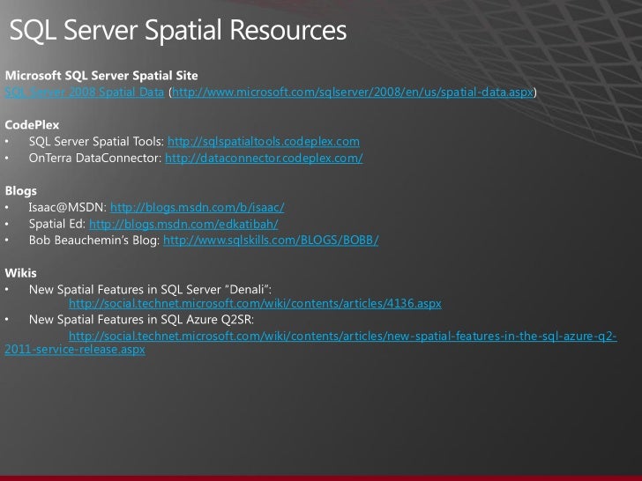Screen dimensions: 642x481
Task: Select the CodePlex heading
Action: tap(32, 125)
